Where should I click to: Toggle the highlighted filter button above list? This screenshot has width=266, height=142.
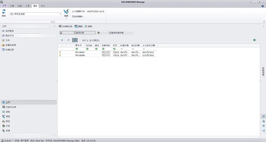click(x=75, y=40)
